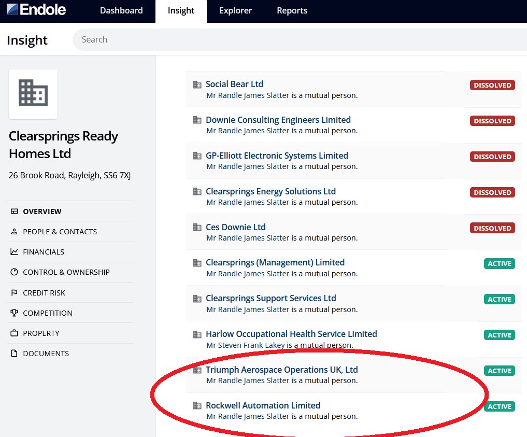This screenshot has width=527, height=437.
Task: Click the Property briefcase icon
Action: pyautogui.click(x=14, y=333)
